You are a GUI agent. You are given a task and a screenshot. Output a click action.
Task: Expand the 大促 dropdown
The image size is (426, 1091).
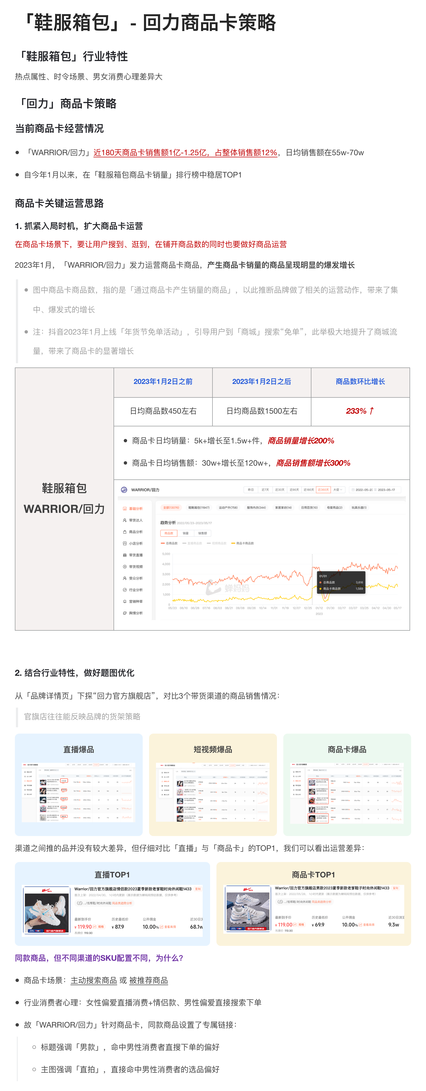(x=338, y=490)
